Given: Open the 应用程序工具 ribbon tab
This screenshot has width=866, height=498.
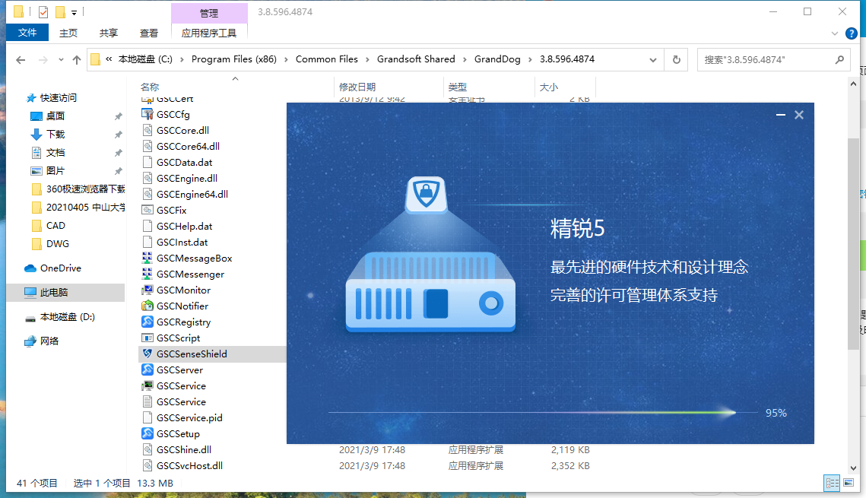Looking at the screenshot, I should tap(209, 33).
